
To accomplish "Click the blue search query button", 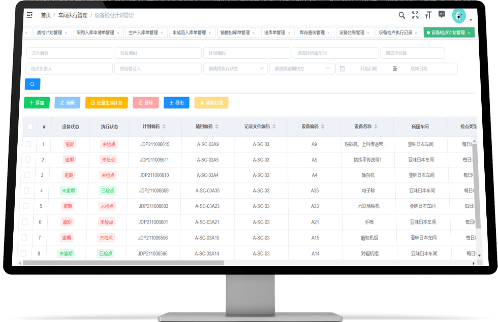I will (33, 84).
